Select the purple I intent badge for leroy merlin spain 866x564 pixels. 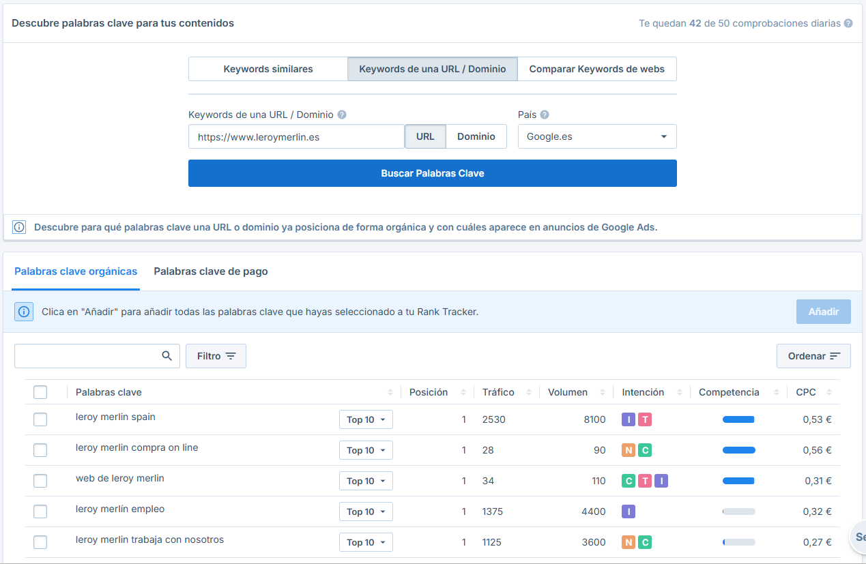[629, 419]
